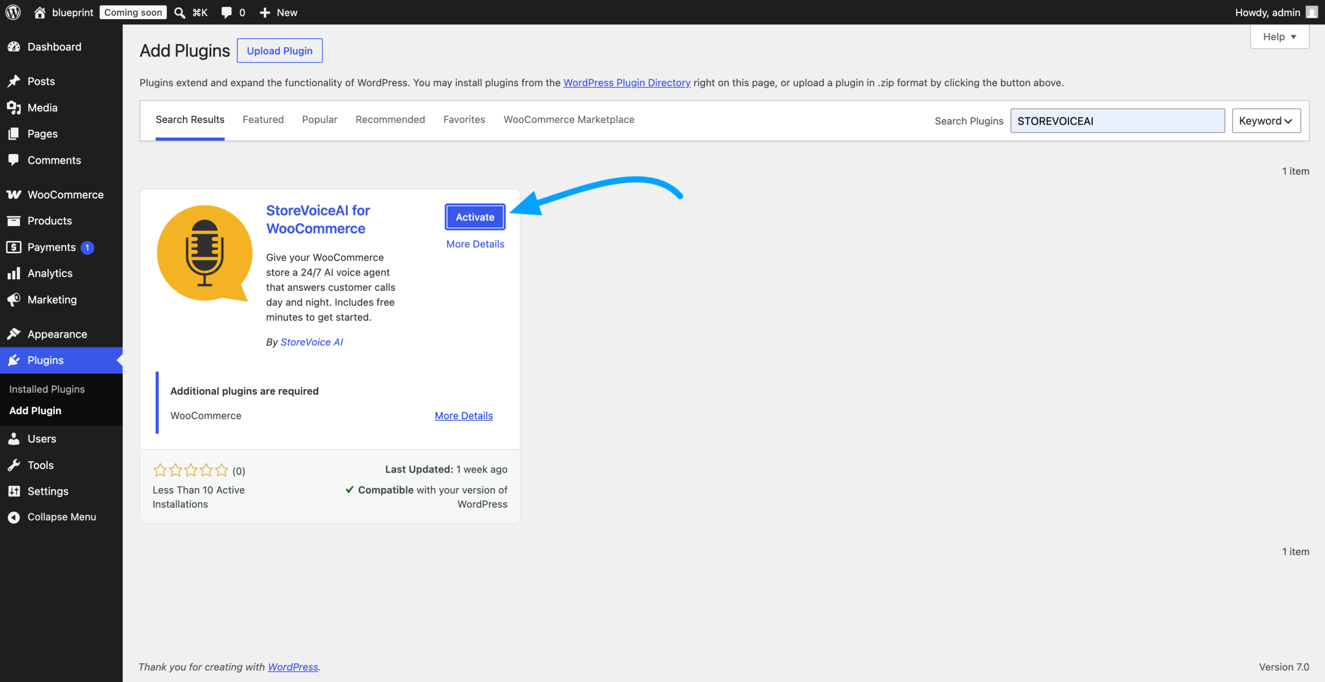Click the Posts pin icon
Viewport: 1325px width, 682px height.
click(14, 81)
